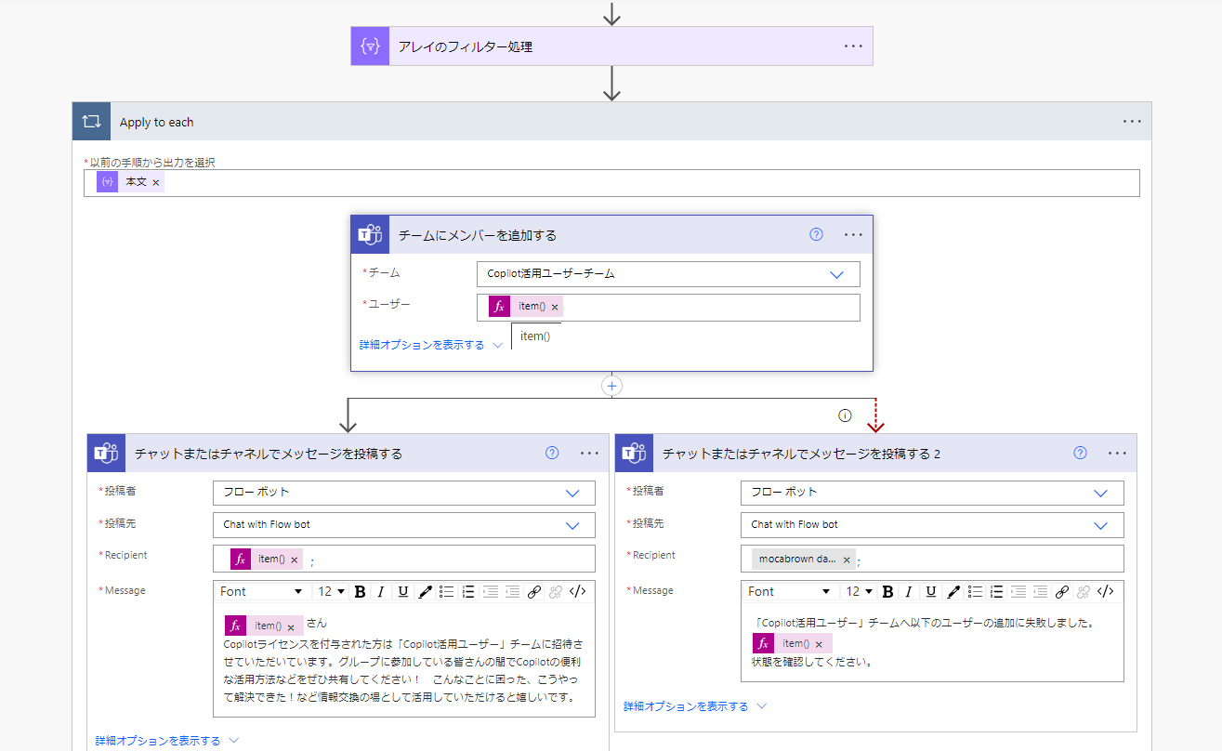The width and height of the screenshot is (1222, 751).
Task: Remove the 本文 token from output selection
Action: pyautogui.click(x=155, y=182)
